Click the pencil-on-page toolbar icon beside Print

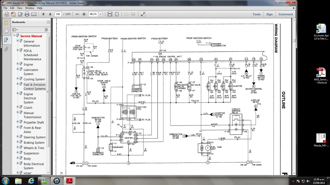coord(20,14)
